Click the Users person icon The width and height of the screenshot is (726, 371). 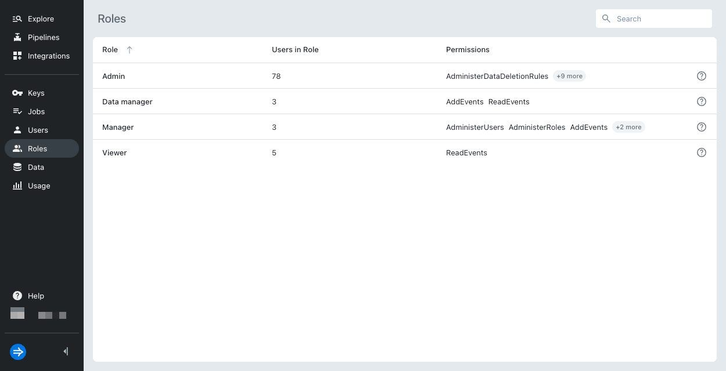17,130
